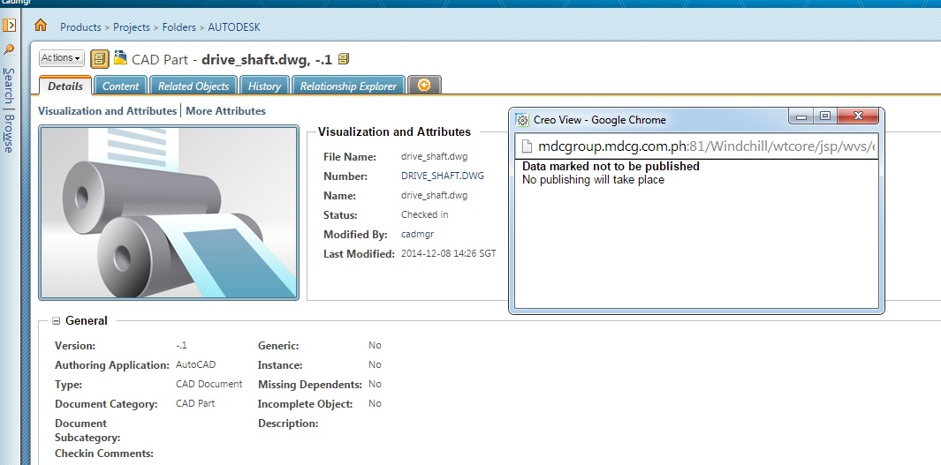Click the Products breadcrumb link
Viewport: 941px width, 465px height.
point(80,27)
